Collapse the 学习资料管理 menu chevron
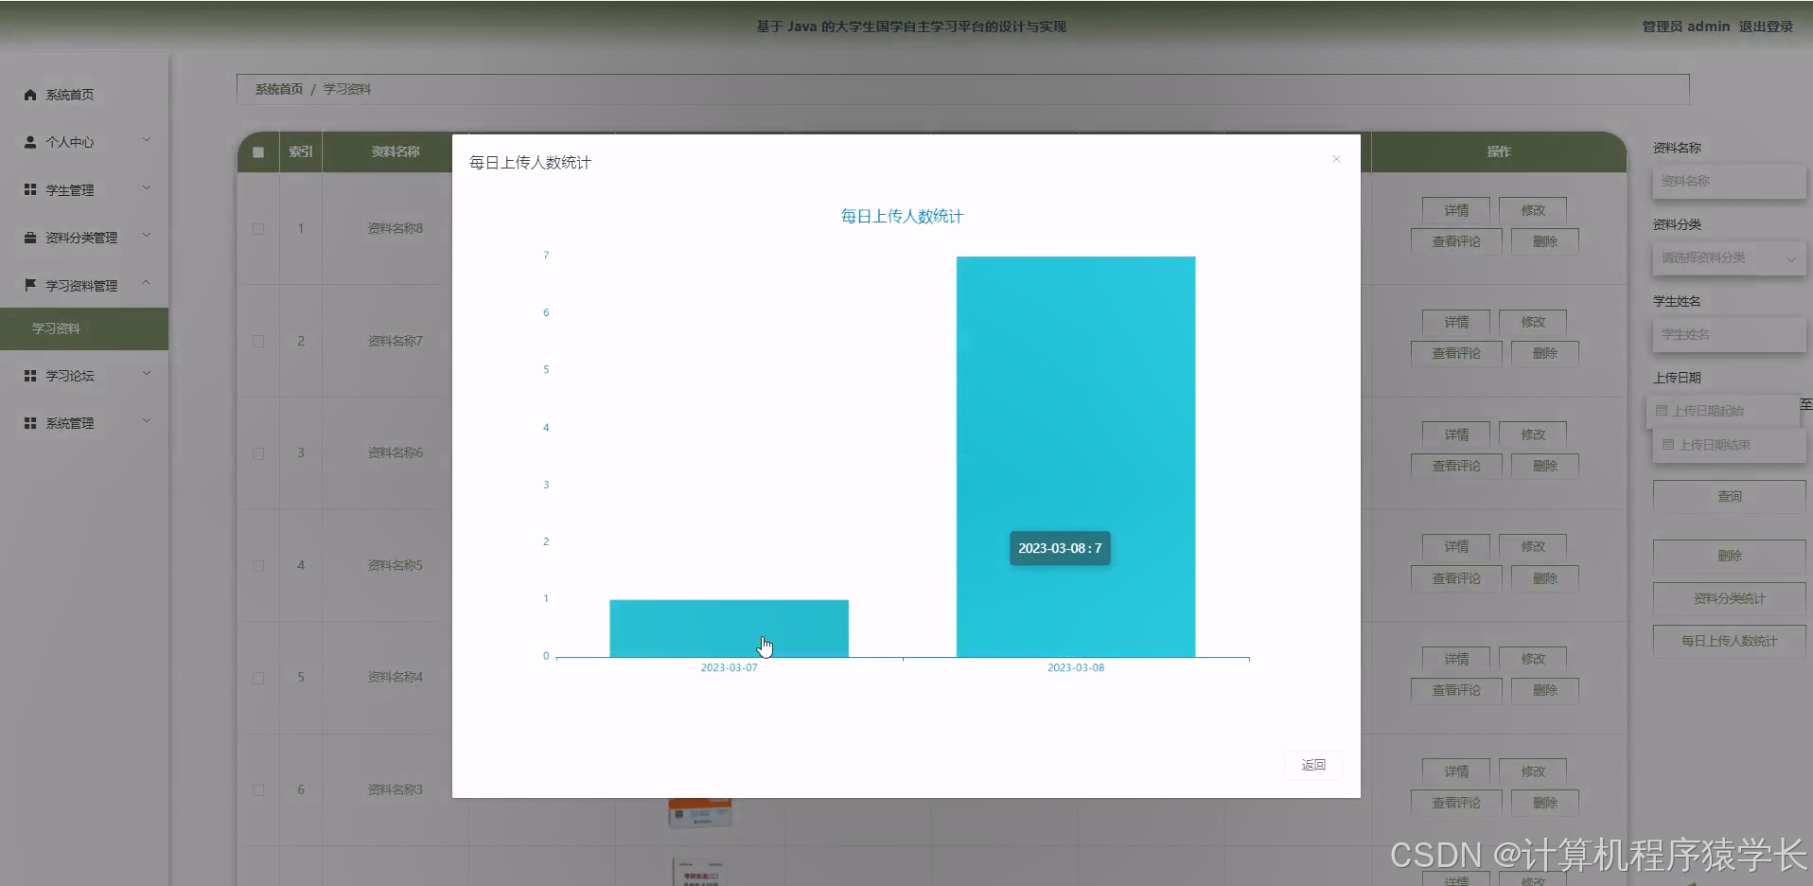1813x886 pixels. [x=147, y=283]
